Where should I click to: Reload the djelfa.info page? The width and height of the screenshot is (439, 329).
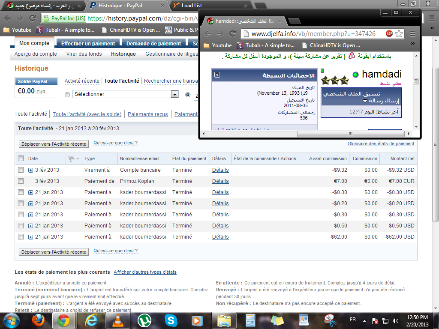click(x=233, y=33)
